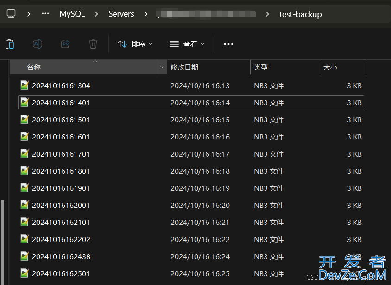The image size is (391, 285).
Task: Click the Delete trash can icon
Action: click(93, 44)
